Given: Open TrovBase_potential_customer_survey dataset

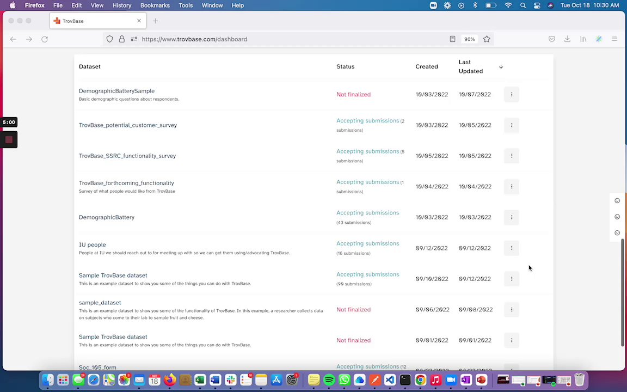Looking at the screenshot, I should (x=128, y=125).
